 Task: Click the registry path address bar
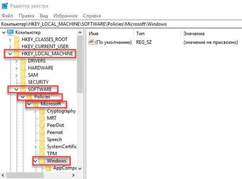coord(121,24)
